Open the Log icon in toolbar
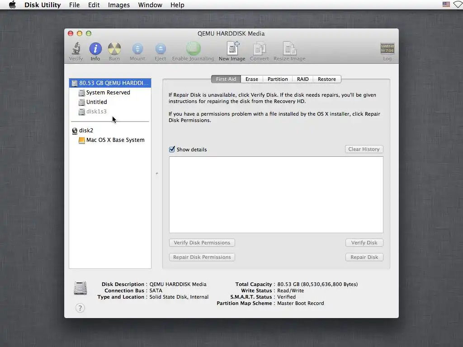This screenshot has height=347, width=463. [387, 49]
